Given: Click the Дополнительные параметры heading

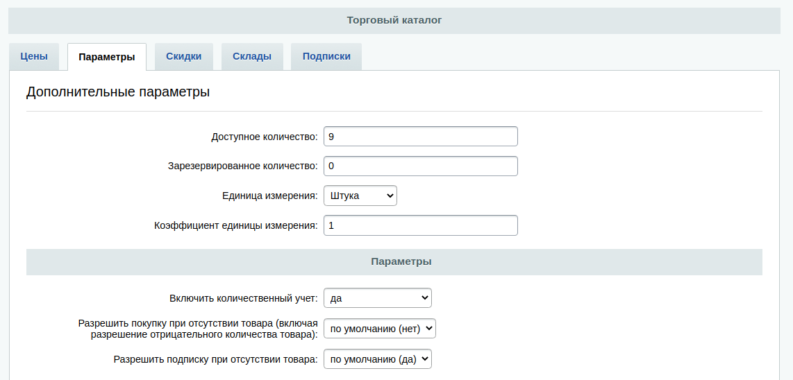Looking at the screenshot, I should click(x=118, y=92).
